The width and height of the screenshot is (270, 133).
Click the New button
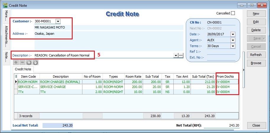point(256,14)
